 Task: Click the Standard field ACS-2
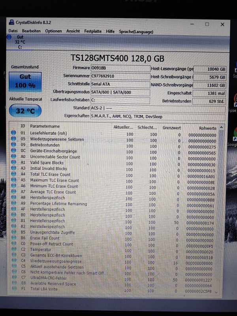(158, 109)
